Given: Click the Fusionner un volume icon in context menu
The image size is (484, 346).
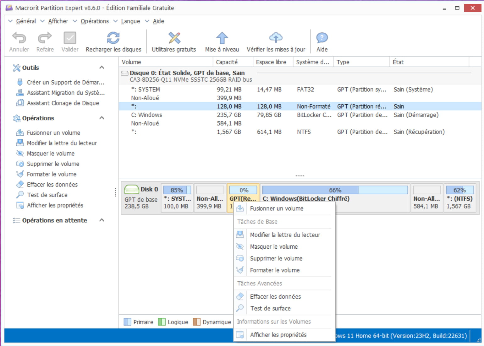Looking at the screenshot, I should point(240,208).
